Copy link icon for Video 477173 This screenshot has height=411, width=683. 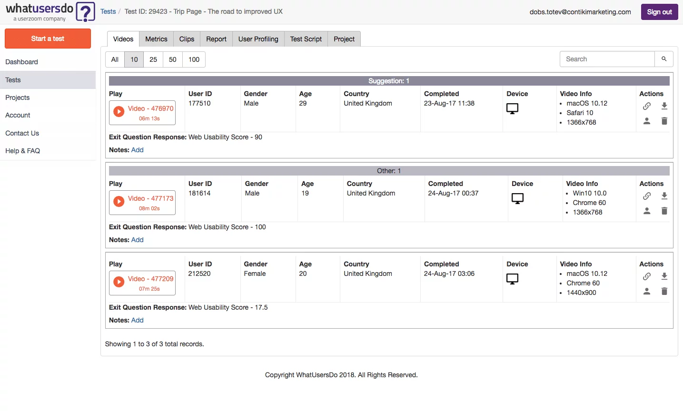tap(647, 196)
